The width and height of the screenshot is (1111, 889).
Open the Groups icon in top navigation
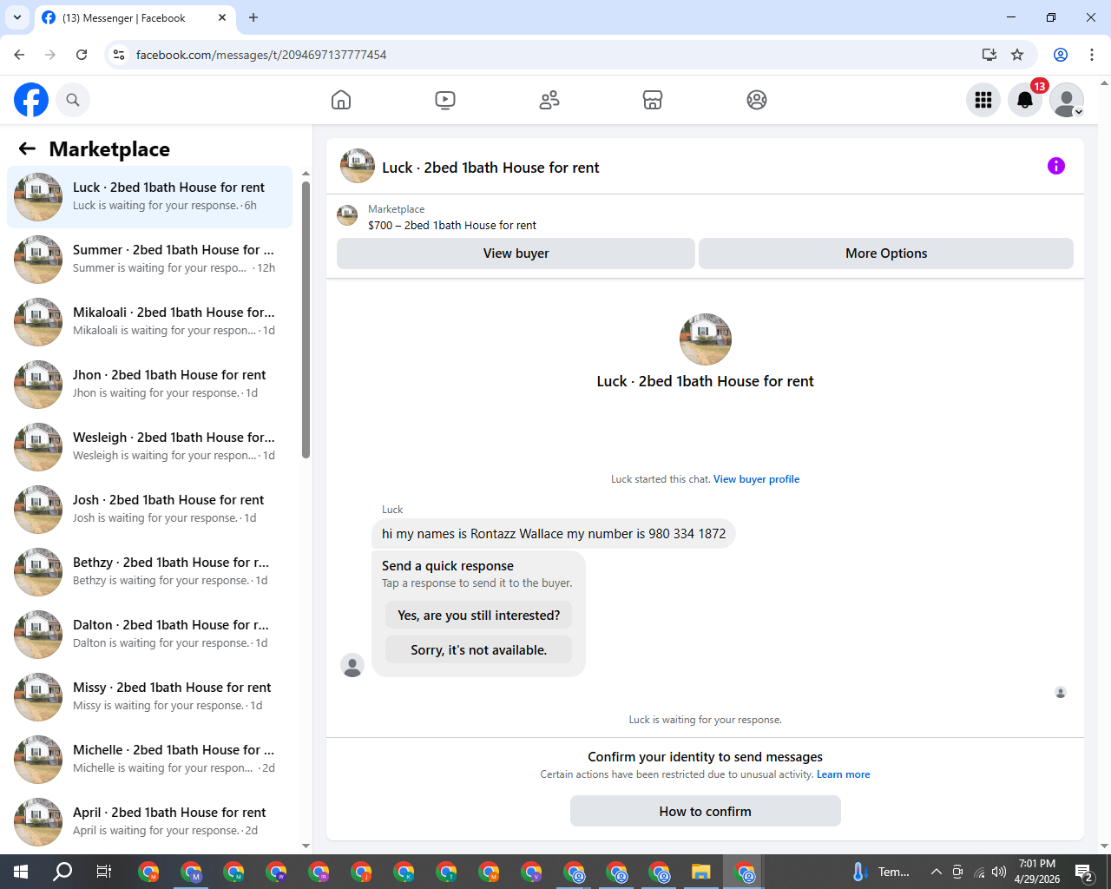click(757, 100)
